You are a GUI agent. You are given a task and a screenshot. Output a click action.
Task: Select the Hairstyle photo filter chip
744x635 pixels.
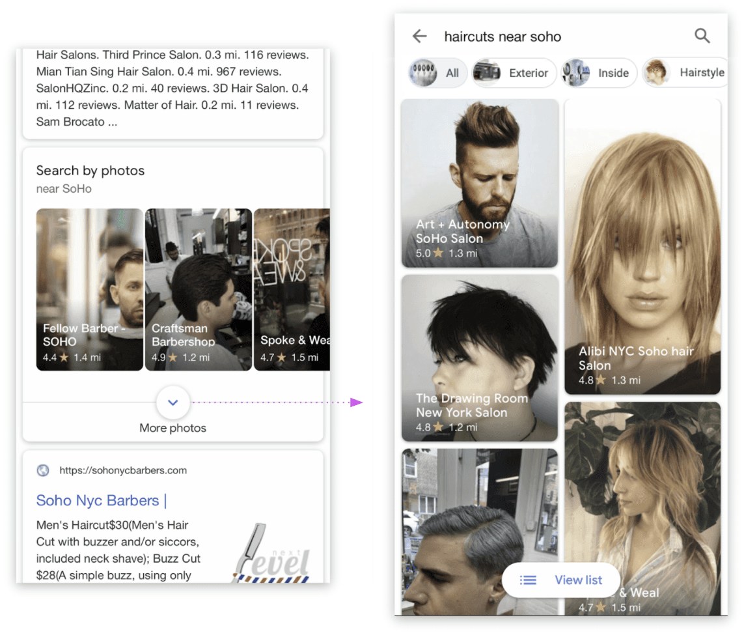(x=685, y=72)
